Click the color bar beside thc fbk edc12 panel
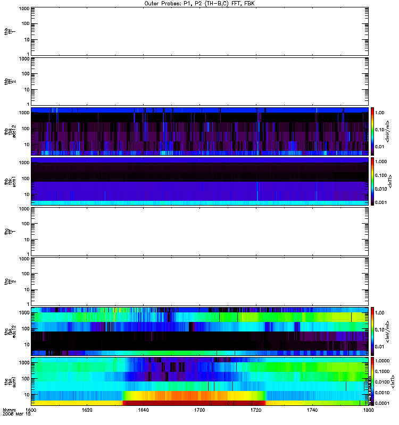The height and width of the screenshot is (425, 399). pos(372,331)
